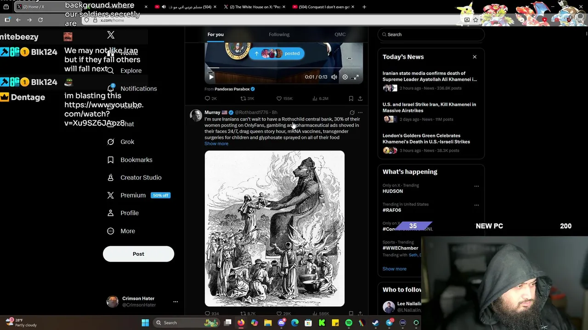
Task: Repost the post with 31K reposts
Action: click(247, 99)
